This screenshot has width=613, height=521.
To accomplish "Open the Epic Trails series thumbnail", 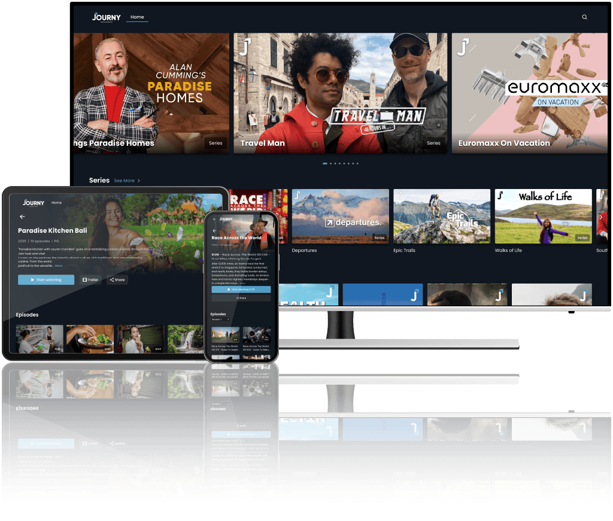I will (x=441, y=216).
